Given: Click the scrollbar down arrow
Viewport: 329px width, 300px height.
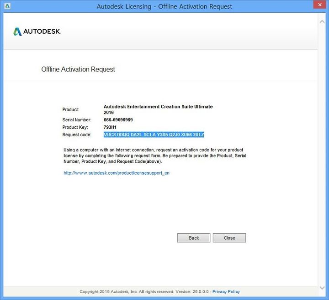Looking at the screenshot, I should click(322, 288).
